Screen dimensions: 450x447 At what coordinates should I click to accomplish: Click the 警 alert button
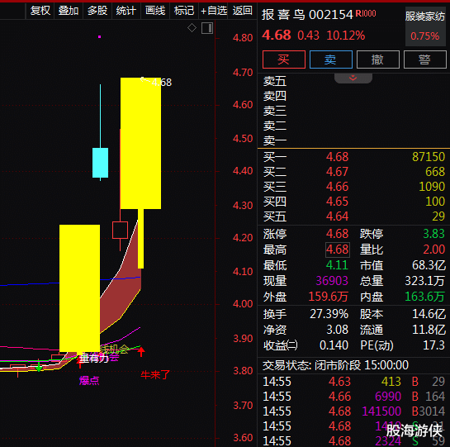click(x=424, y=59)
